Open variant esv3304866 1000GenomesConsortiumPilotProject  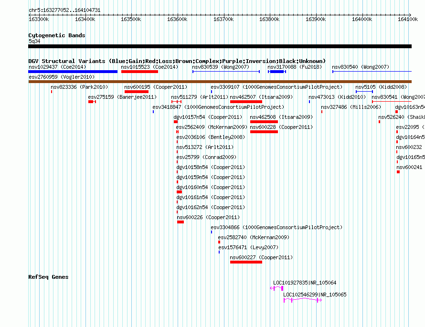click(x=277, y=227)
